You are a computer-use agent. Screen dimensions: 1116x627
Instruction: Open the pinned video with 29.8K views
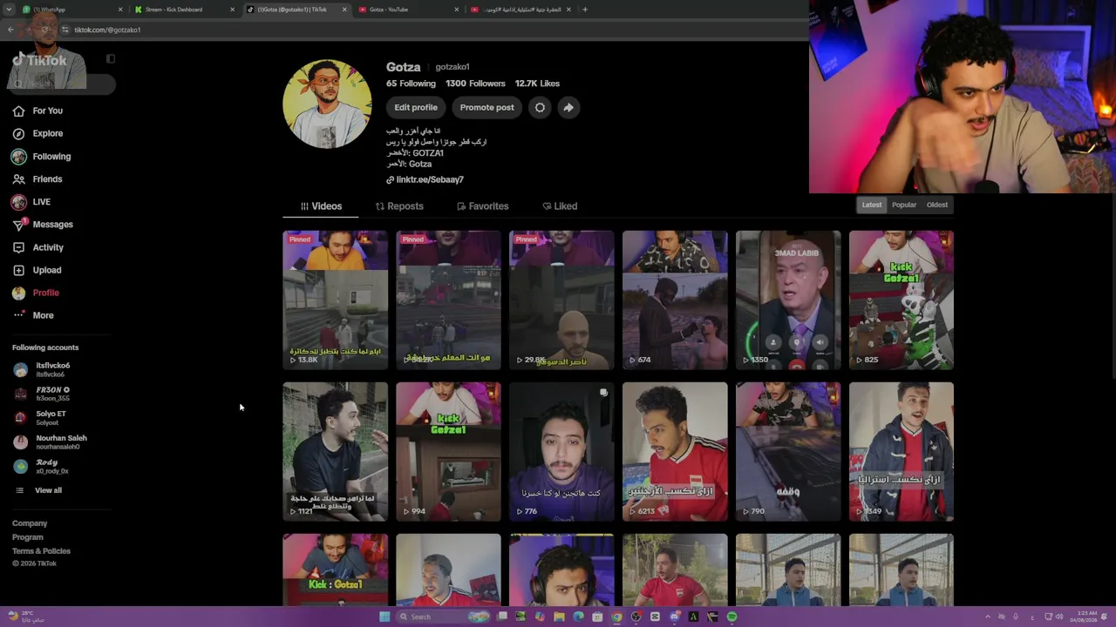pyautogui.click(x=561, y=300)
